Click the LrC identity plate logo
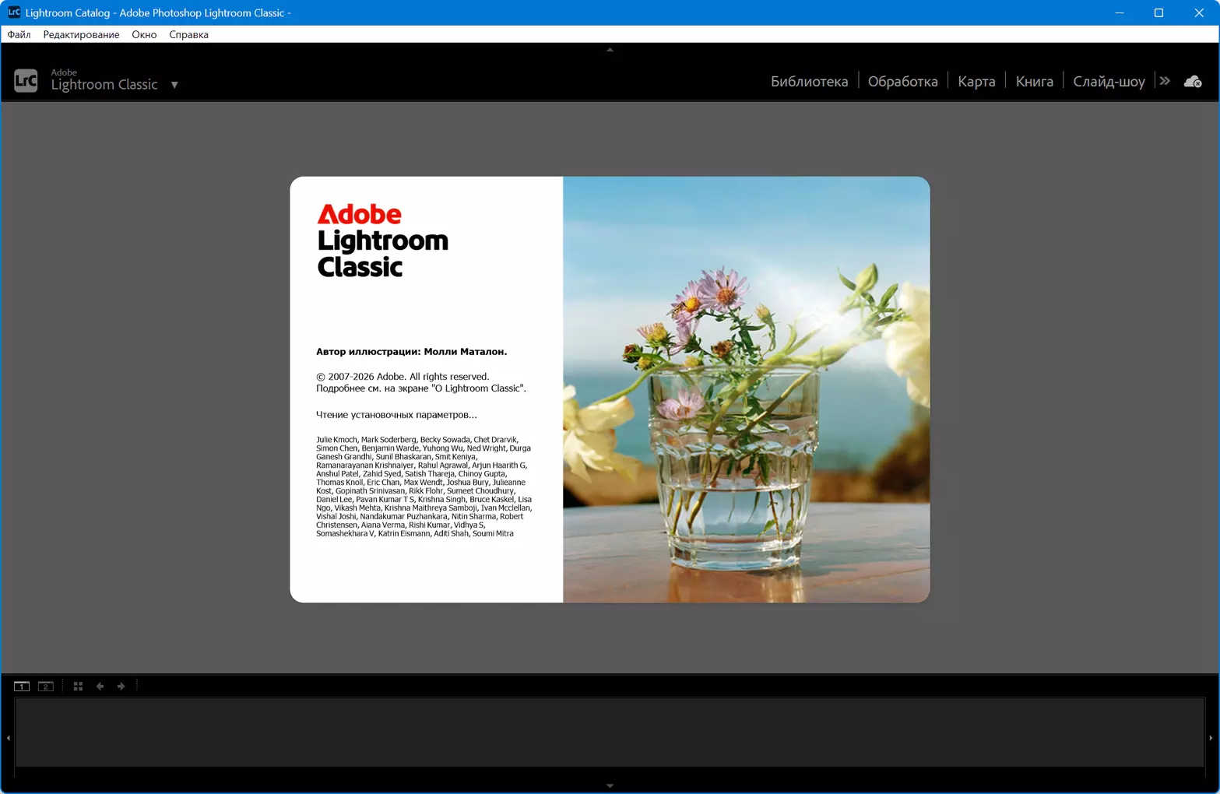This screenshot has height=794, width=1220. click(26, 81)
